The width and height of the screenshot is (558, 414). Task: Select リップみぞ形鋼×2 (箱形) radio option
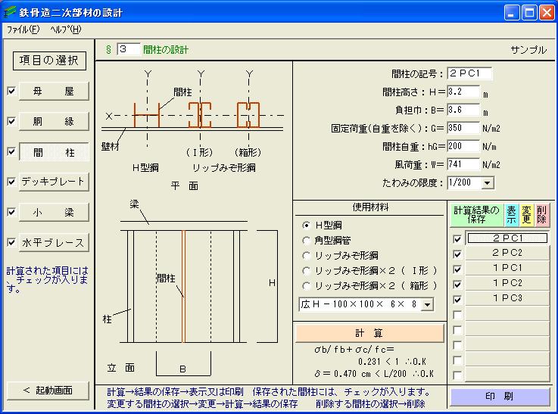click(307, 286)
